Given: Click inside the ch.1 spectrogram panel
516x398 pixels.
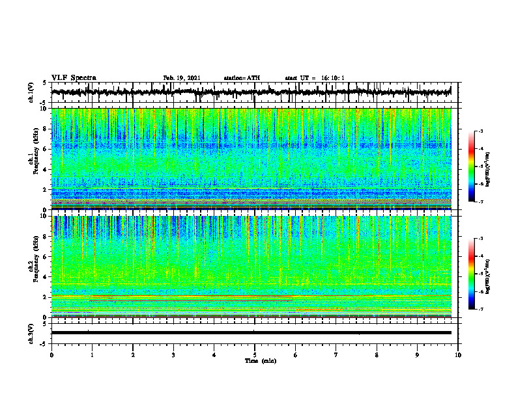Looking at the screenshot, I should pos(251,159).
